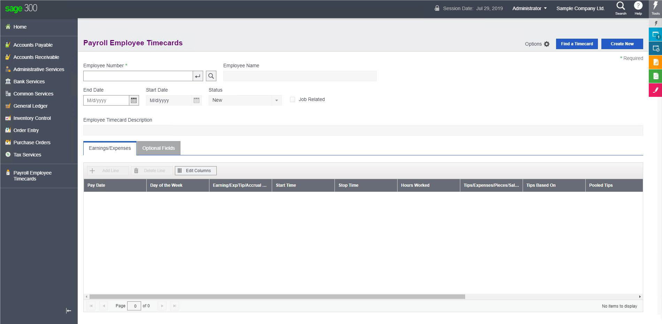Click the Go arrow beside Employee Number
662x324 pixels.
click(198, 76)
